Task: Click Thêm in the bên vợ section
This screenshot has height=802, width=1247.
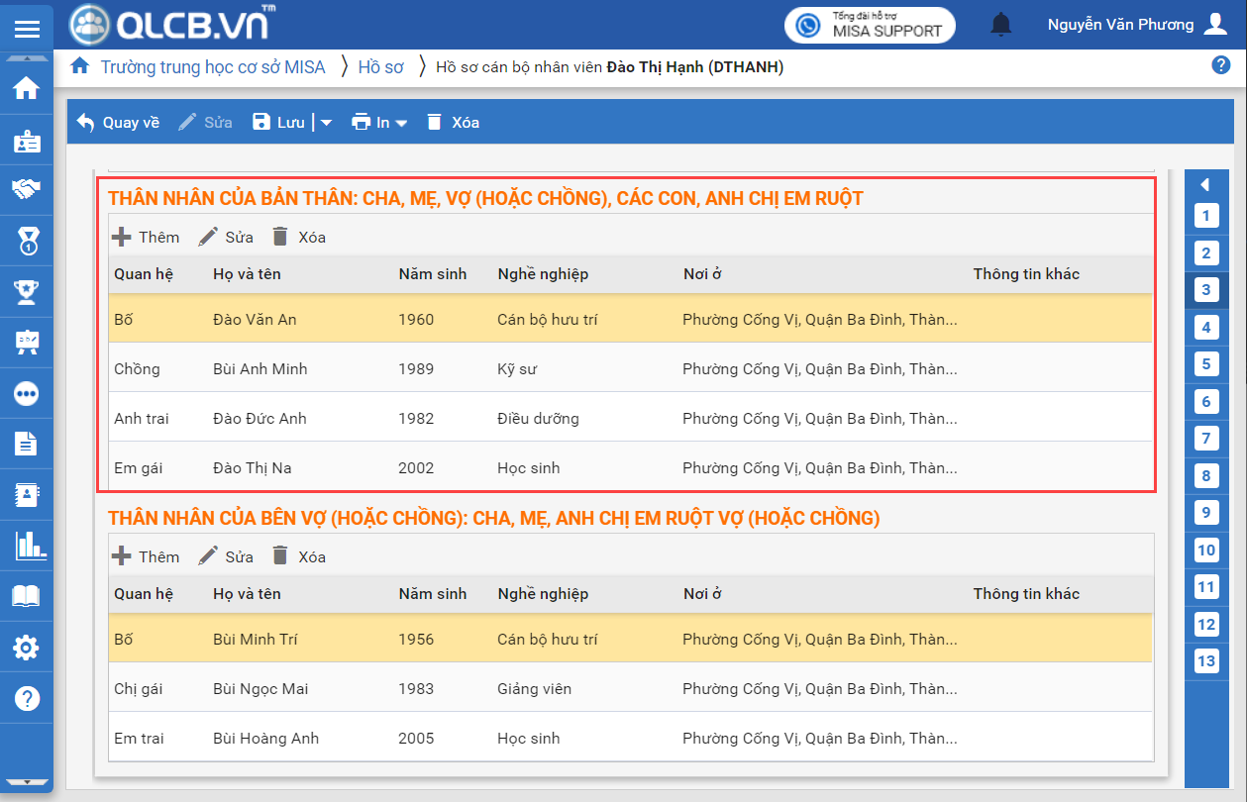Action: 146,556
